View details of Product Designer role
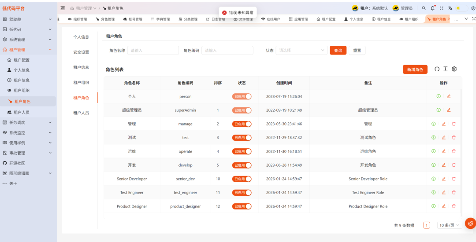The height and width of the screenshot is (242, 476). point(433,206)
